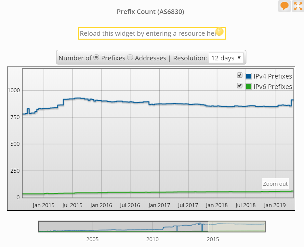Screen dimensions: 304x247
Task: Select the Addresses radio button
Action: click(130, 57)
